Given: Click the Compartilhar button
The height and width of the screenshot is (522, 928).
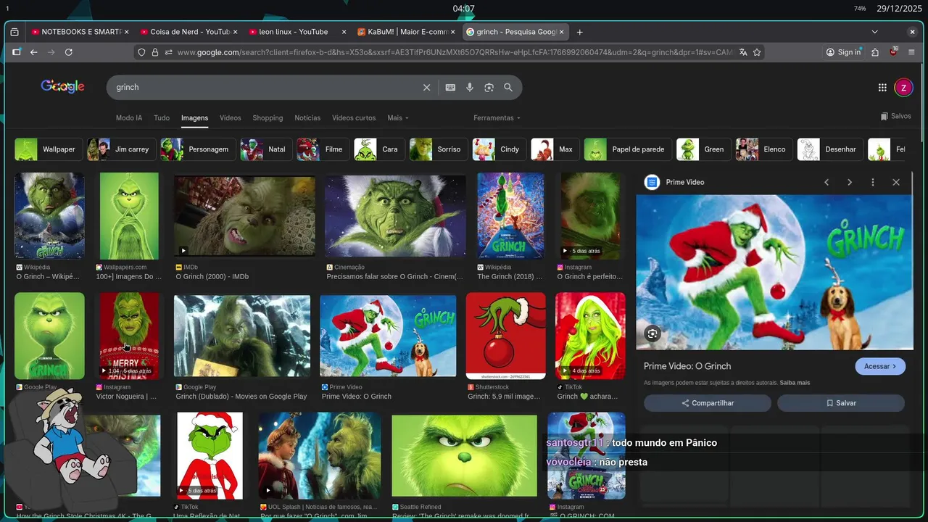Looking at the screenshot, I should (708, 403).
